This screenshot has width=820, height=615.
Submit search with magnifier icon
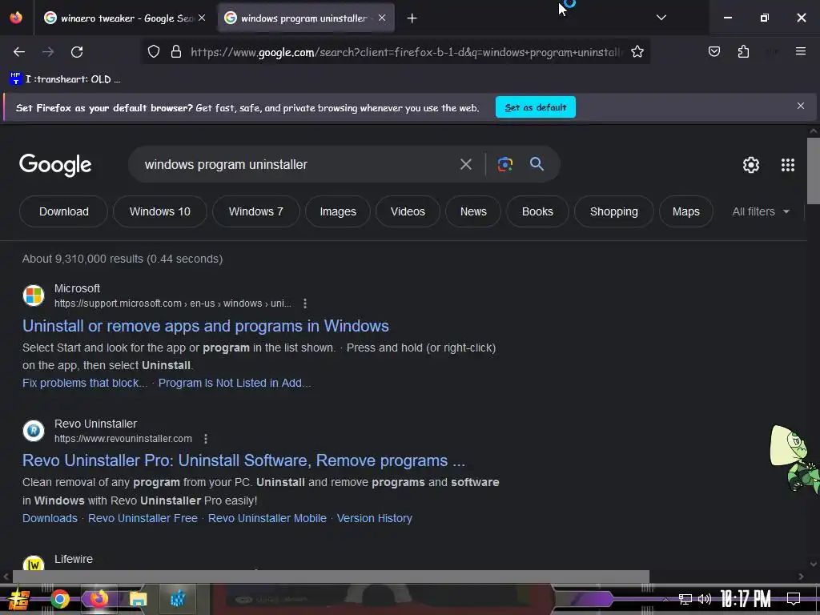click(x=537, y=164)
